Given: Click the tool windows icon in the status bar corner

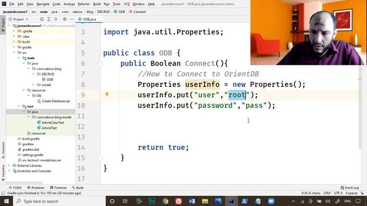Looking at the screenshot, I should [x=3, y=193].
